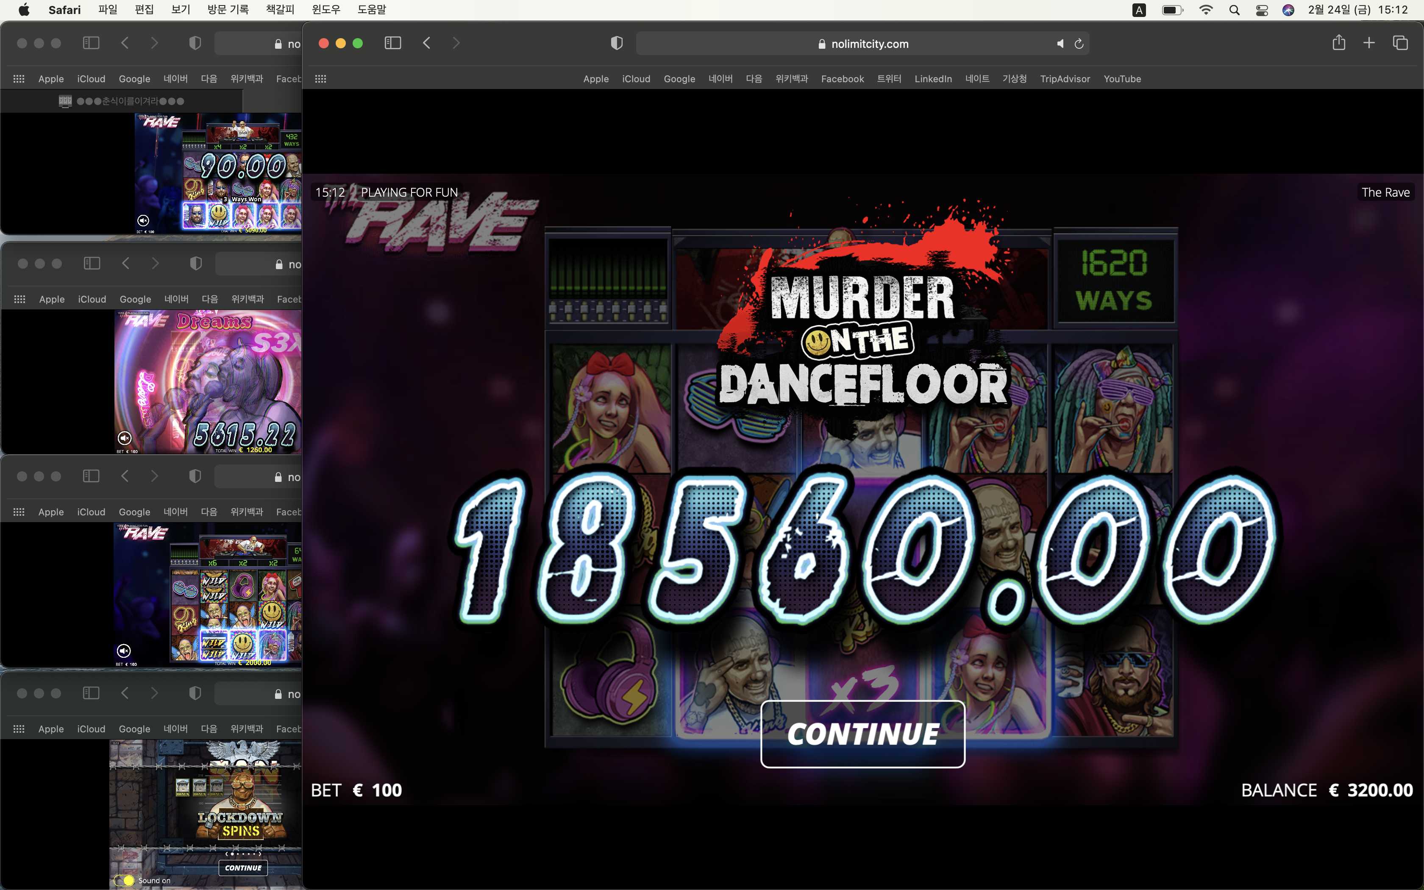Image resolution: width=1424 pixels, height=890 pixels.
Task: Unmute sound icon in top Rave window
Action: click(143, 221)
